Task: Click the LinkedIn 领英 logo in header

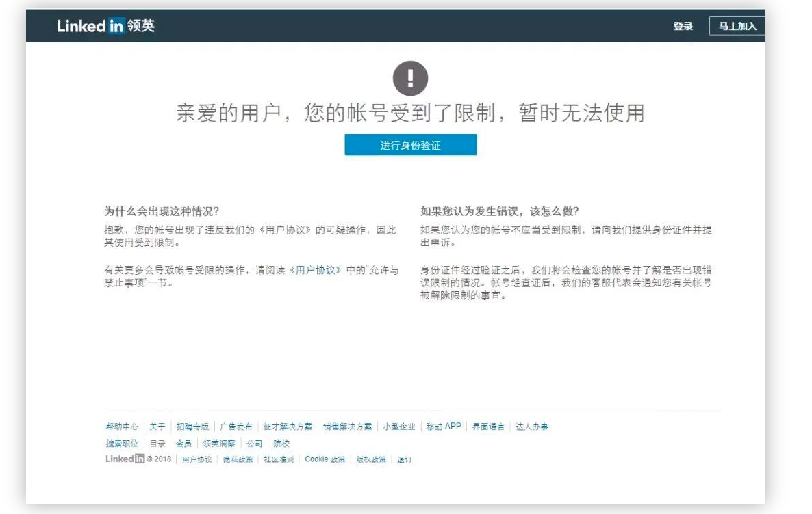Action: (x=105, y=26)
